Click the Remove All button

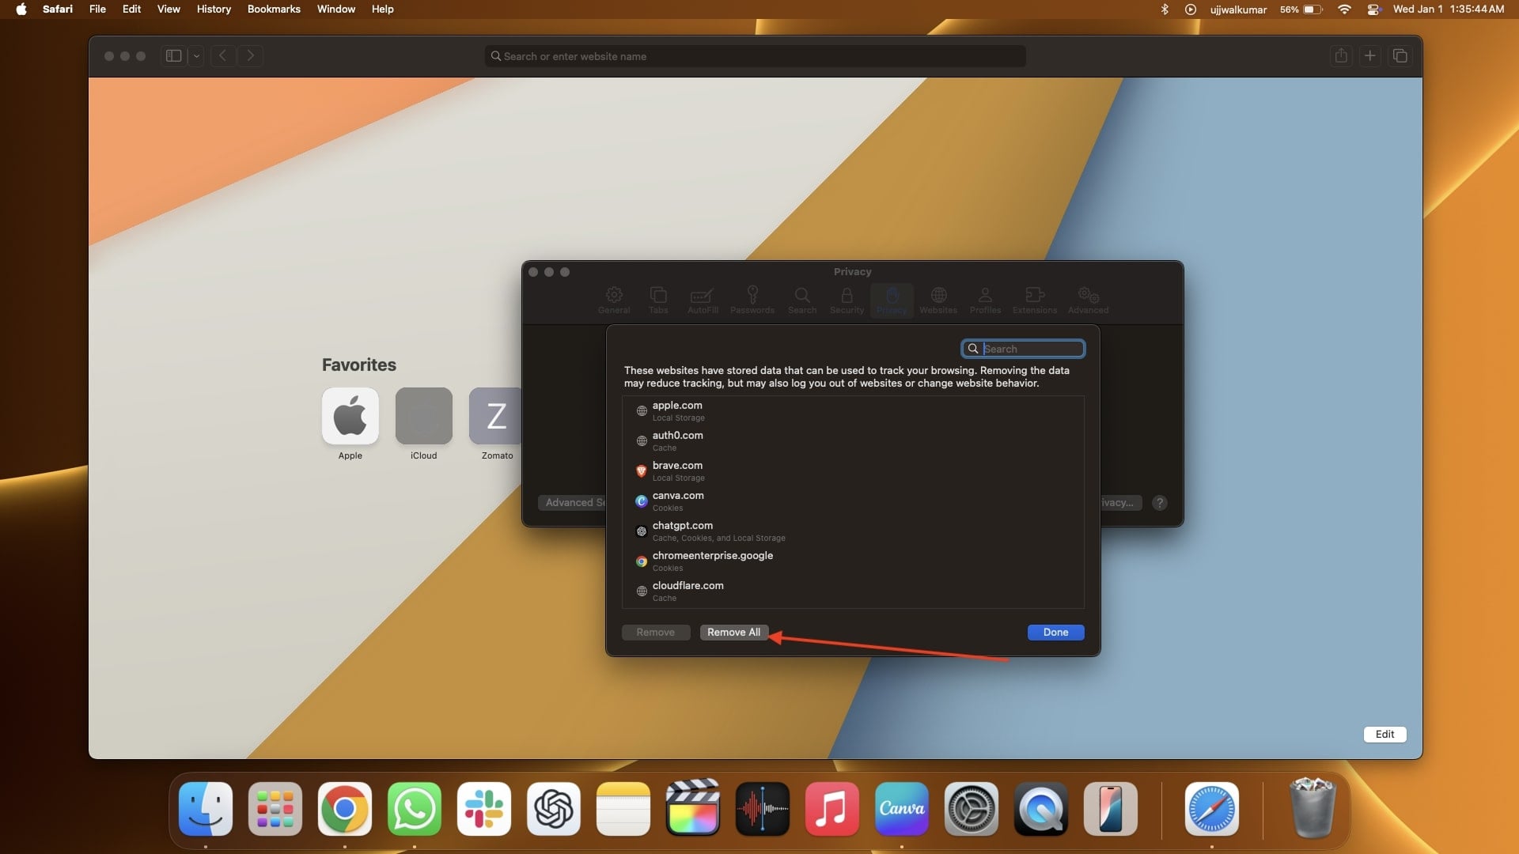pos(733,633)
